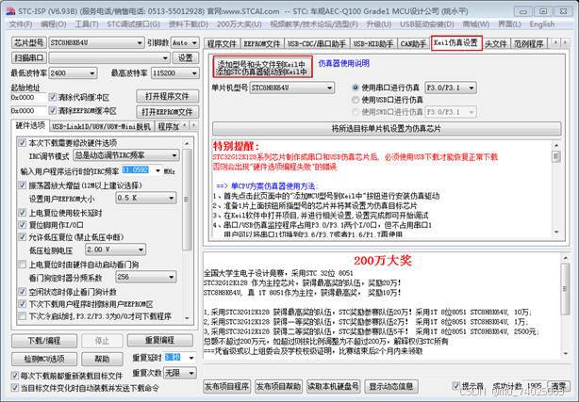Screen dimensions: 579x402
Task: Open 单片机型号 dropdown in Keil tab
Action: point(292,88)
